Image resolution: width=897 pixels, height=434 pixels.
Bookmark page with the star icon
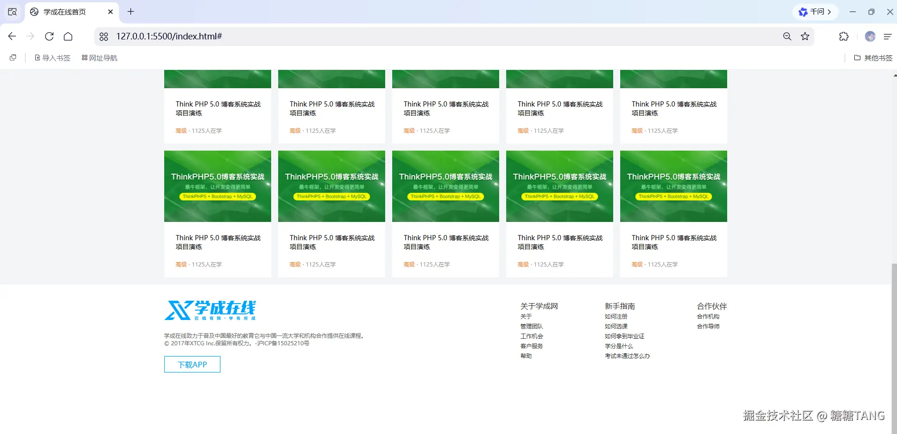click(805, 36)
